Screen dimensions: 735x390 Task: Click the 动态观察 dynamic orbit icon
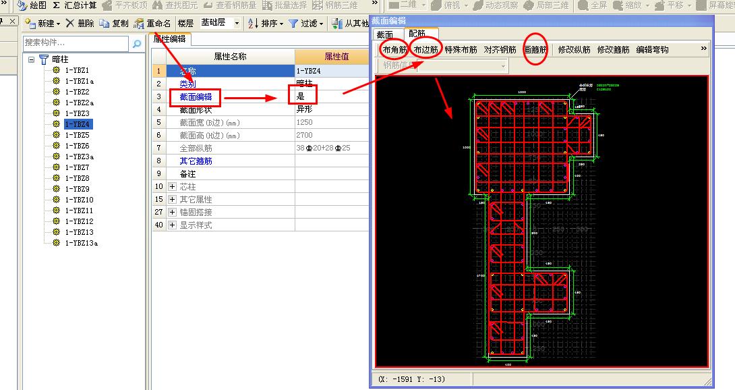click(x=478, y=5)
